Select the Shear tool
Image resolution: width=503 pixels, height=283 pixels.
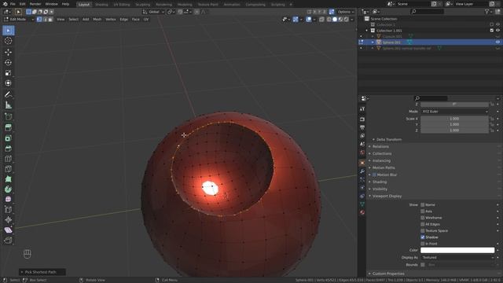9,230
